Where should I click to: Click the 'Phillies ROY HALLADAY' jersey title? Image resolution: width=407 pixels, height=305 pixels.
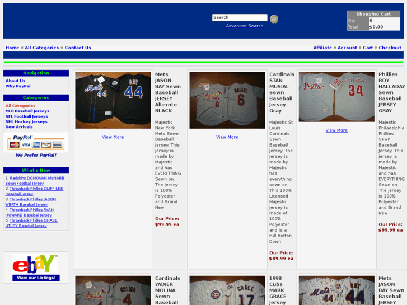pyautogui.click(x=391, y=93)
